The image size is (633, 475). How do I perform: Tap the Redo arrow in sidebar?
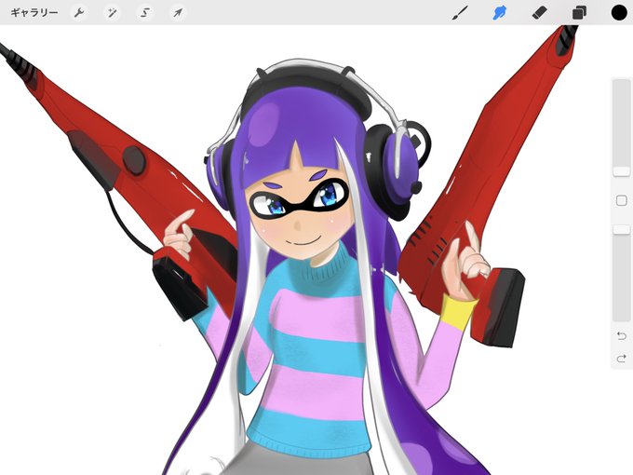coord(622,359)
